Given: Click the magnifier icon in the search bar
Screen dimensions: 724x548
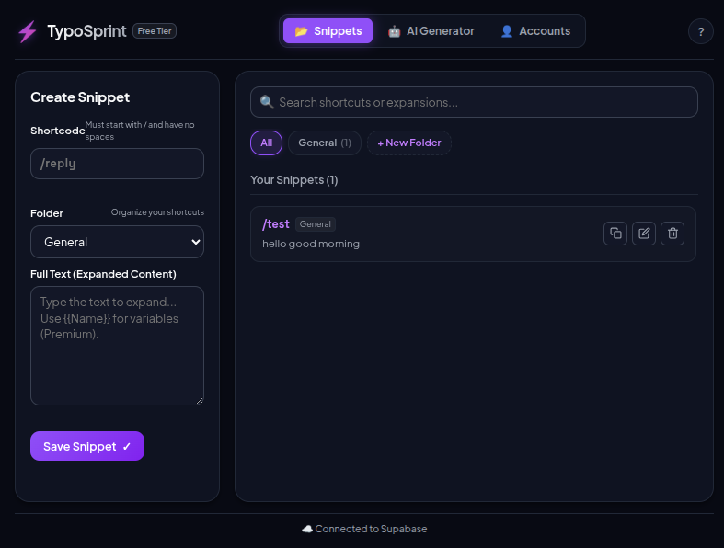Looking at the screenshot, I should coord(267,102).
